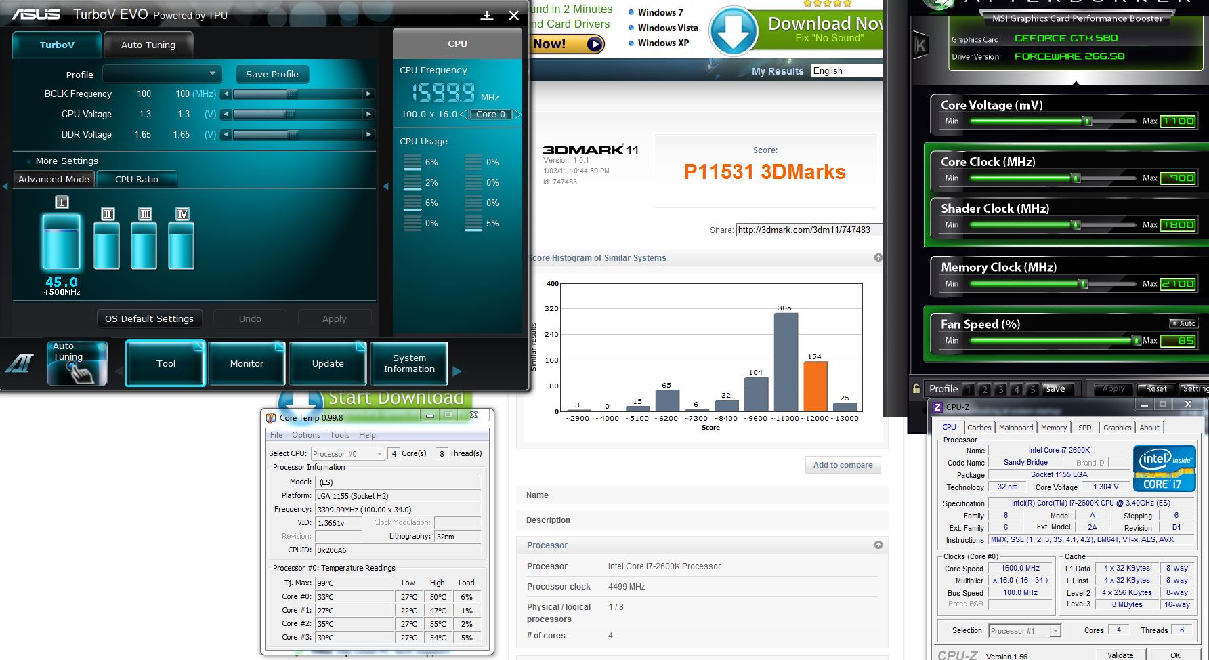Select Afterburner profile slot 5
Viewport: 1209px width, 660px height.
(x=1032, y=389)
